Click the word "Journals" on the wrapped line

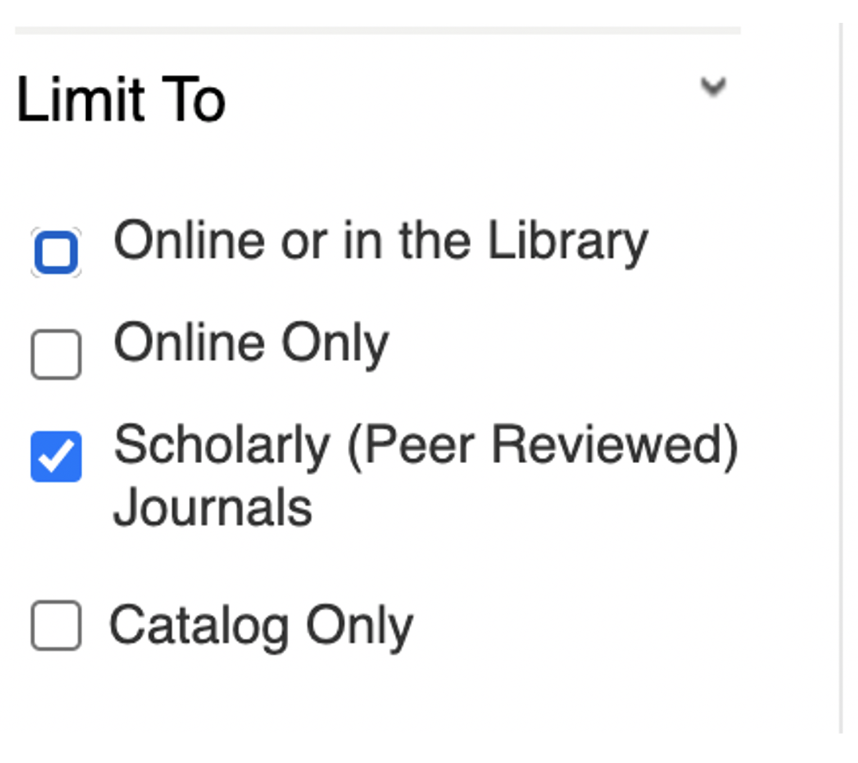[x=213, y=508]
